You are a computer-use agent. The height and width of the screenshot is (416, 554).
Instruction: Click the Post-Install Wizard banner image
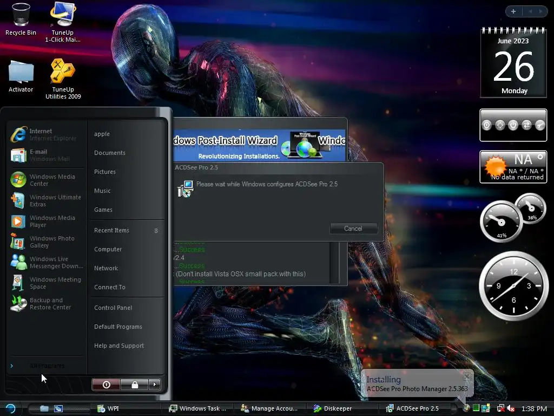pyautogui.click(x=259, y=145)
